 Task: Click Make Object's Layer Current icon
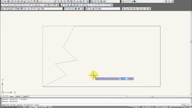tap(166, 1)
